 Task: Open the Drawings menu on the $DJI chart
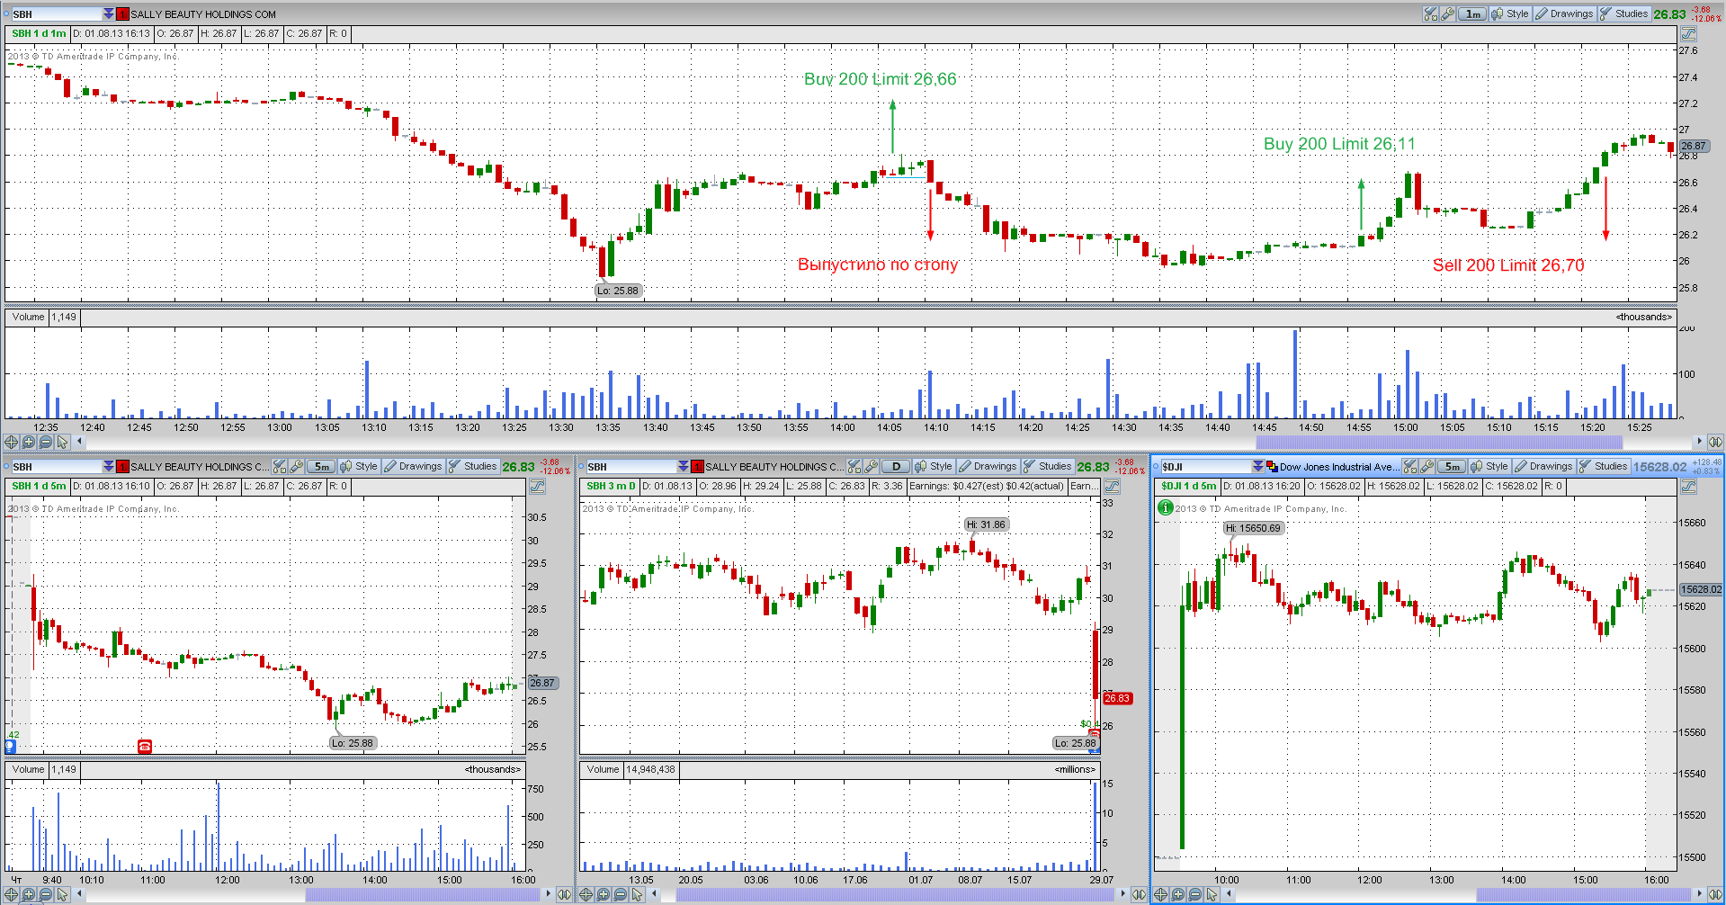point(1543,466)
